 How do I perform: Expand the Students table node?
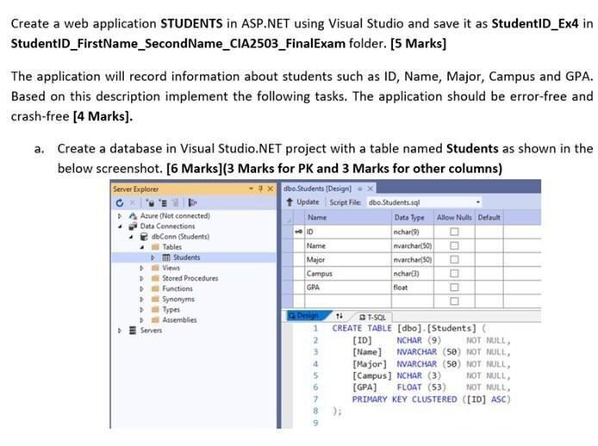tap(153, 257)
